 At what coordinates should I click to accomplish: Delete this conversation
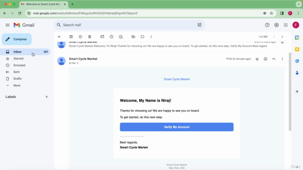[x=89, y=37]
